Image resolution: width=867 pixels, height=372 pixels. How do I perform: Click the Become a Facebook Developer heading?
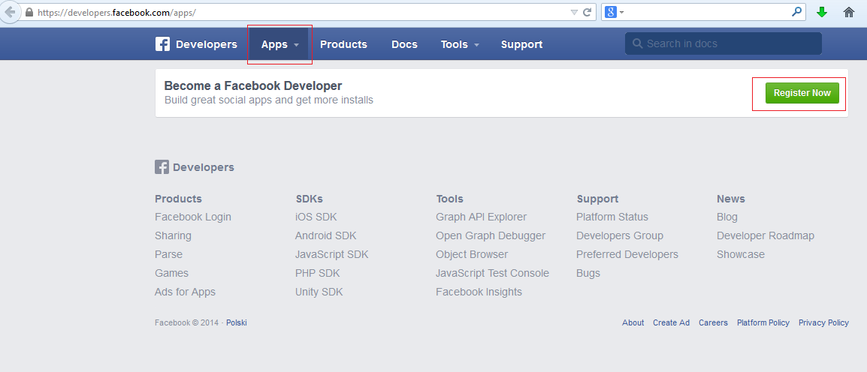253,85
